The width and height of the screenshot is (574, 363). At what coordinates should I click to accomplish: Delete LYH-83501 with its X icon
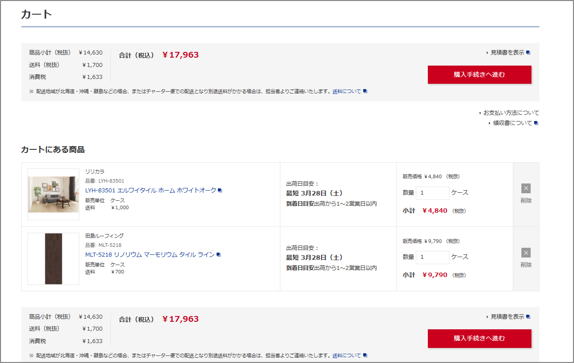pos(526,188)
